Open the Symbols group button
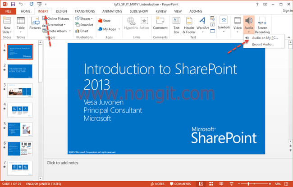Image resolution: width=293 pixels, height=187 pixels. click(x=224, y=24)
